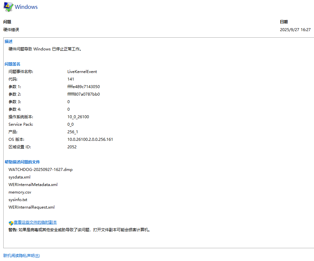This screenshot has width=314, height=261.
Task: Click the sysinfo.txt file name
Action: tap(18, 200)
